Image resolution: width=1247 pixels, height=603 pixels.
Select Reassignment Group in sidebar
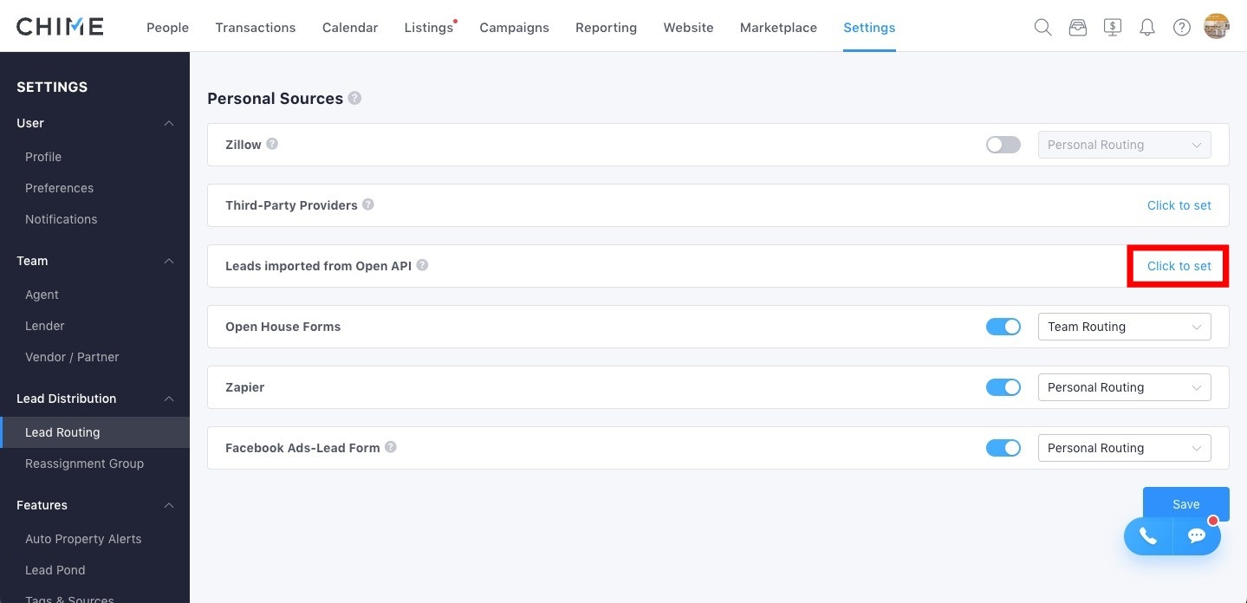coord(84,464)
